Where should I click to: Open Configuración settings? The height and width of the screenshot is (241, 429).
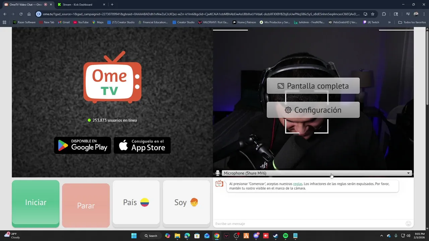pos(313,110)
